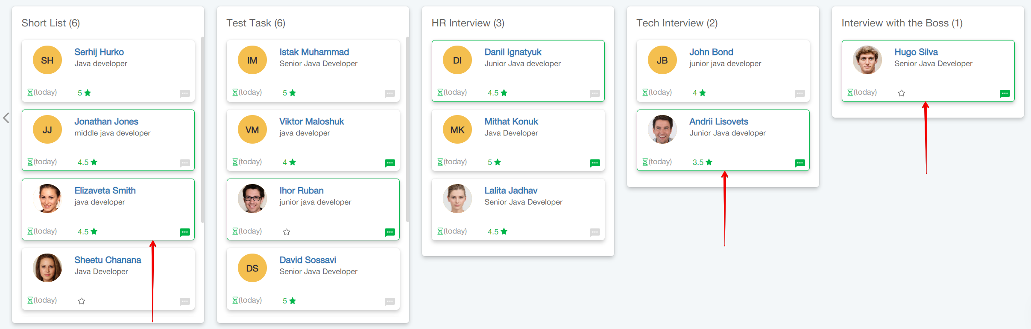Click the Short List (6) column header
Viewport: 1031px width, 329px height.
click(x=51, y=23)
